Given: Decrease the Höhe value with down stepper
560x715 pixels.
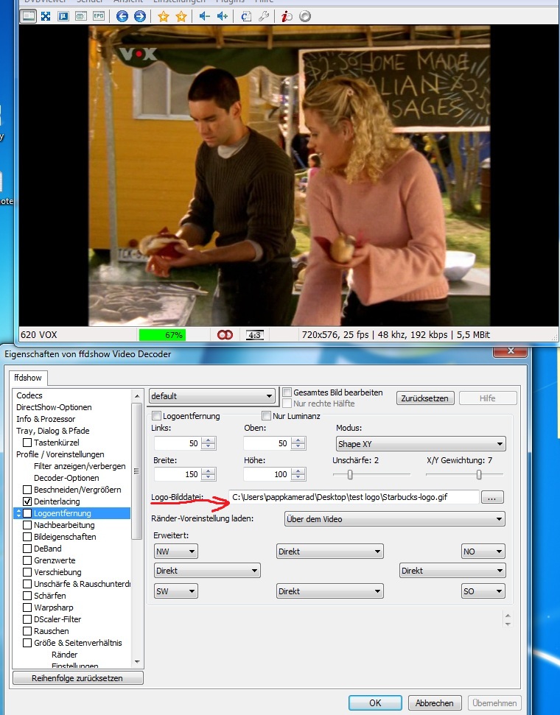Looking at the screenshot, I should click(298, 478).
